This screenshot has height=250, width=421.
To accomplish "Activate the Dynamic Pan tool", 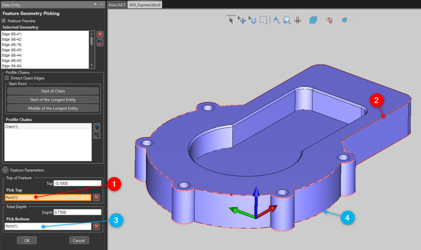I will [242, 20].
